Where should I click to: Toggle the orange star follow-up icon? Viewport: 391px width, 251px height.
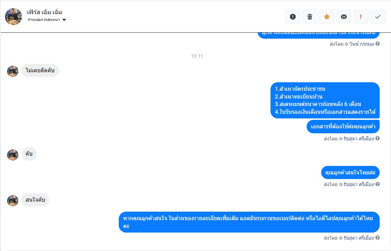327,17
